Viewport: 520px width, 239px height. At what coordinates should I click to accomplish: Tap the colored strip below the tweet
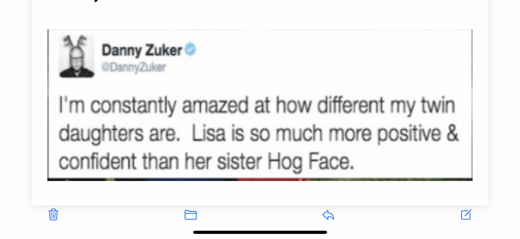260,179
